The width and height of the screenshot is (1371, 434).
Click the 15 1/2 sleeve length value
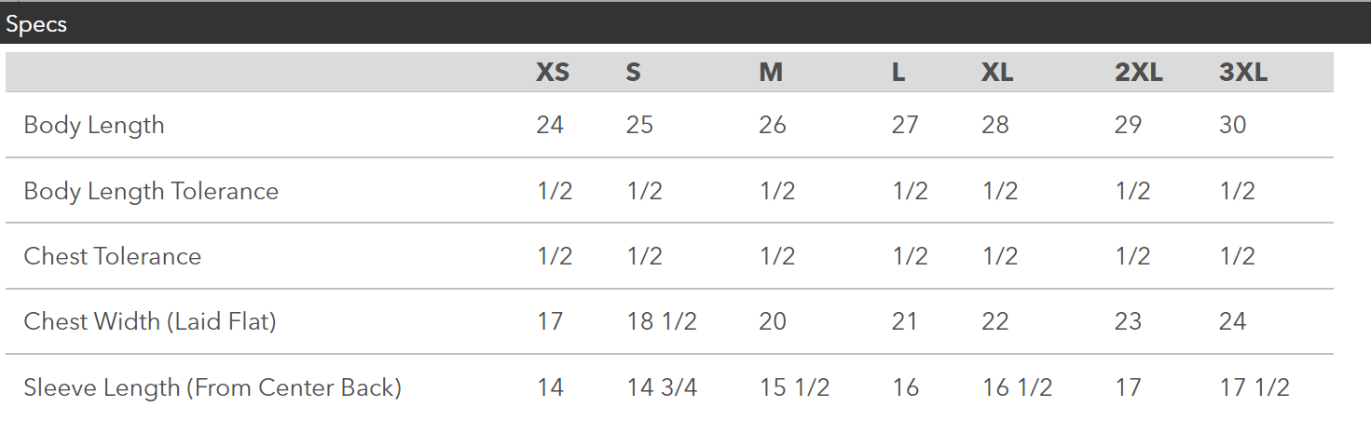(794, 387)
